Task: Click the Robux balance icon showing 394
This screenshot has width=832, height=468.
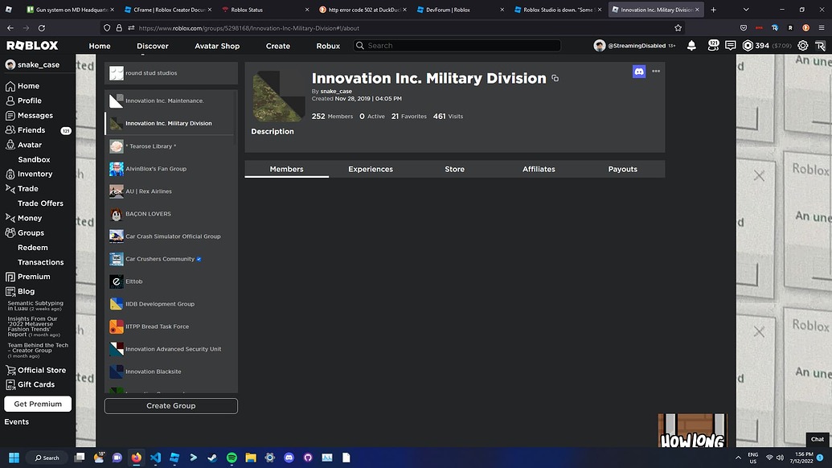Action: (x=748, y=46)
